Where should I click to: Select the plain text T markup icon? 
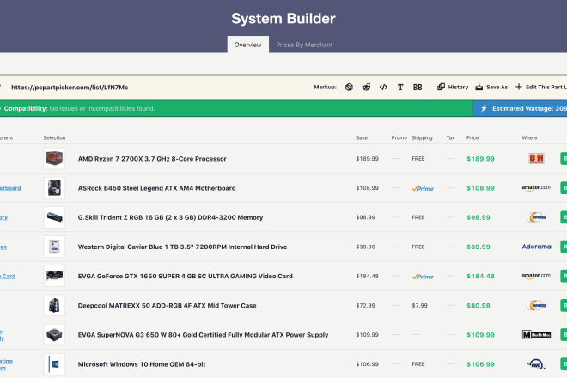(400, 87)
